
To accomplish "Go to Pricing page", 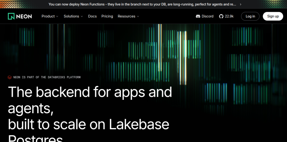I will click(x=107, y=16).
